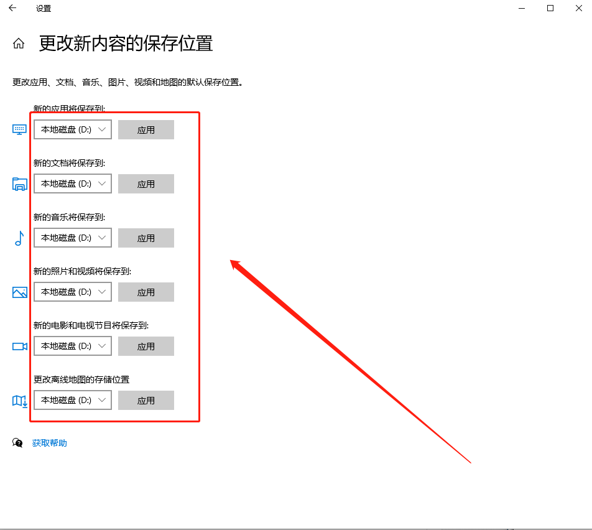Open the drive dropdown for new apps
The image size is (592, 530).
(72, 129)
